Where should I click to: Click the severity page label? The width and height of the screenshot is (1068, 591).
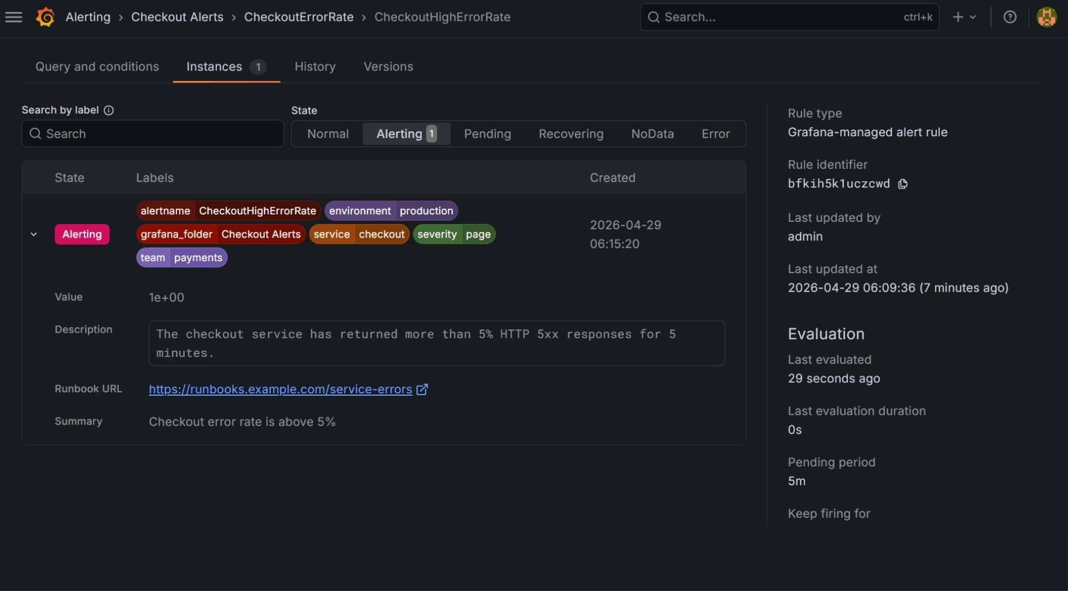(454, 235)
